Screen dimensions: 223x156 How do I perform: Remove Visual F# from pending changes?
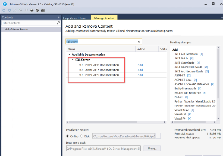(189, 119)
